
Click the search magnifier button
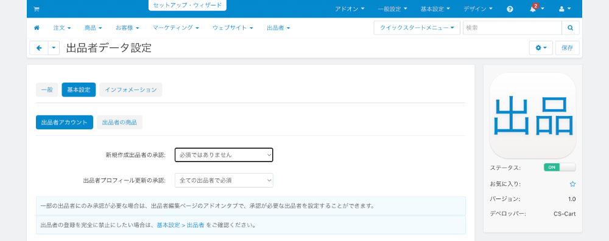[570, 28]
